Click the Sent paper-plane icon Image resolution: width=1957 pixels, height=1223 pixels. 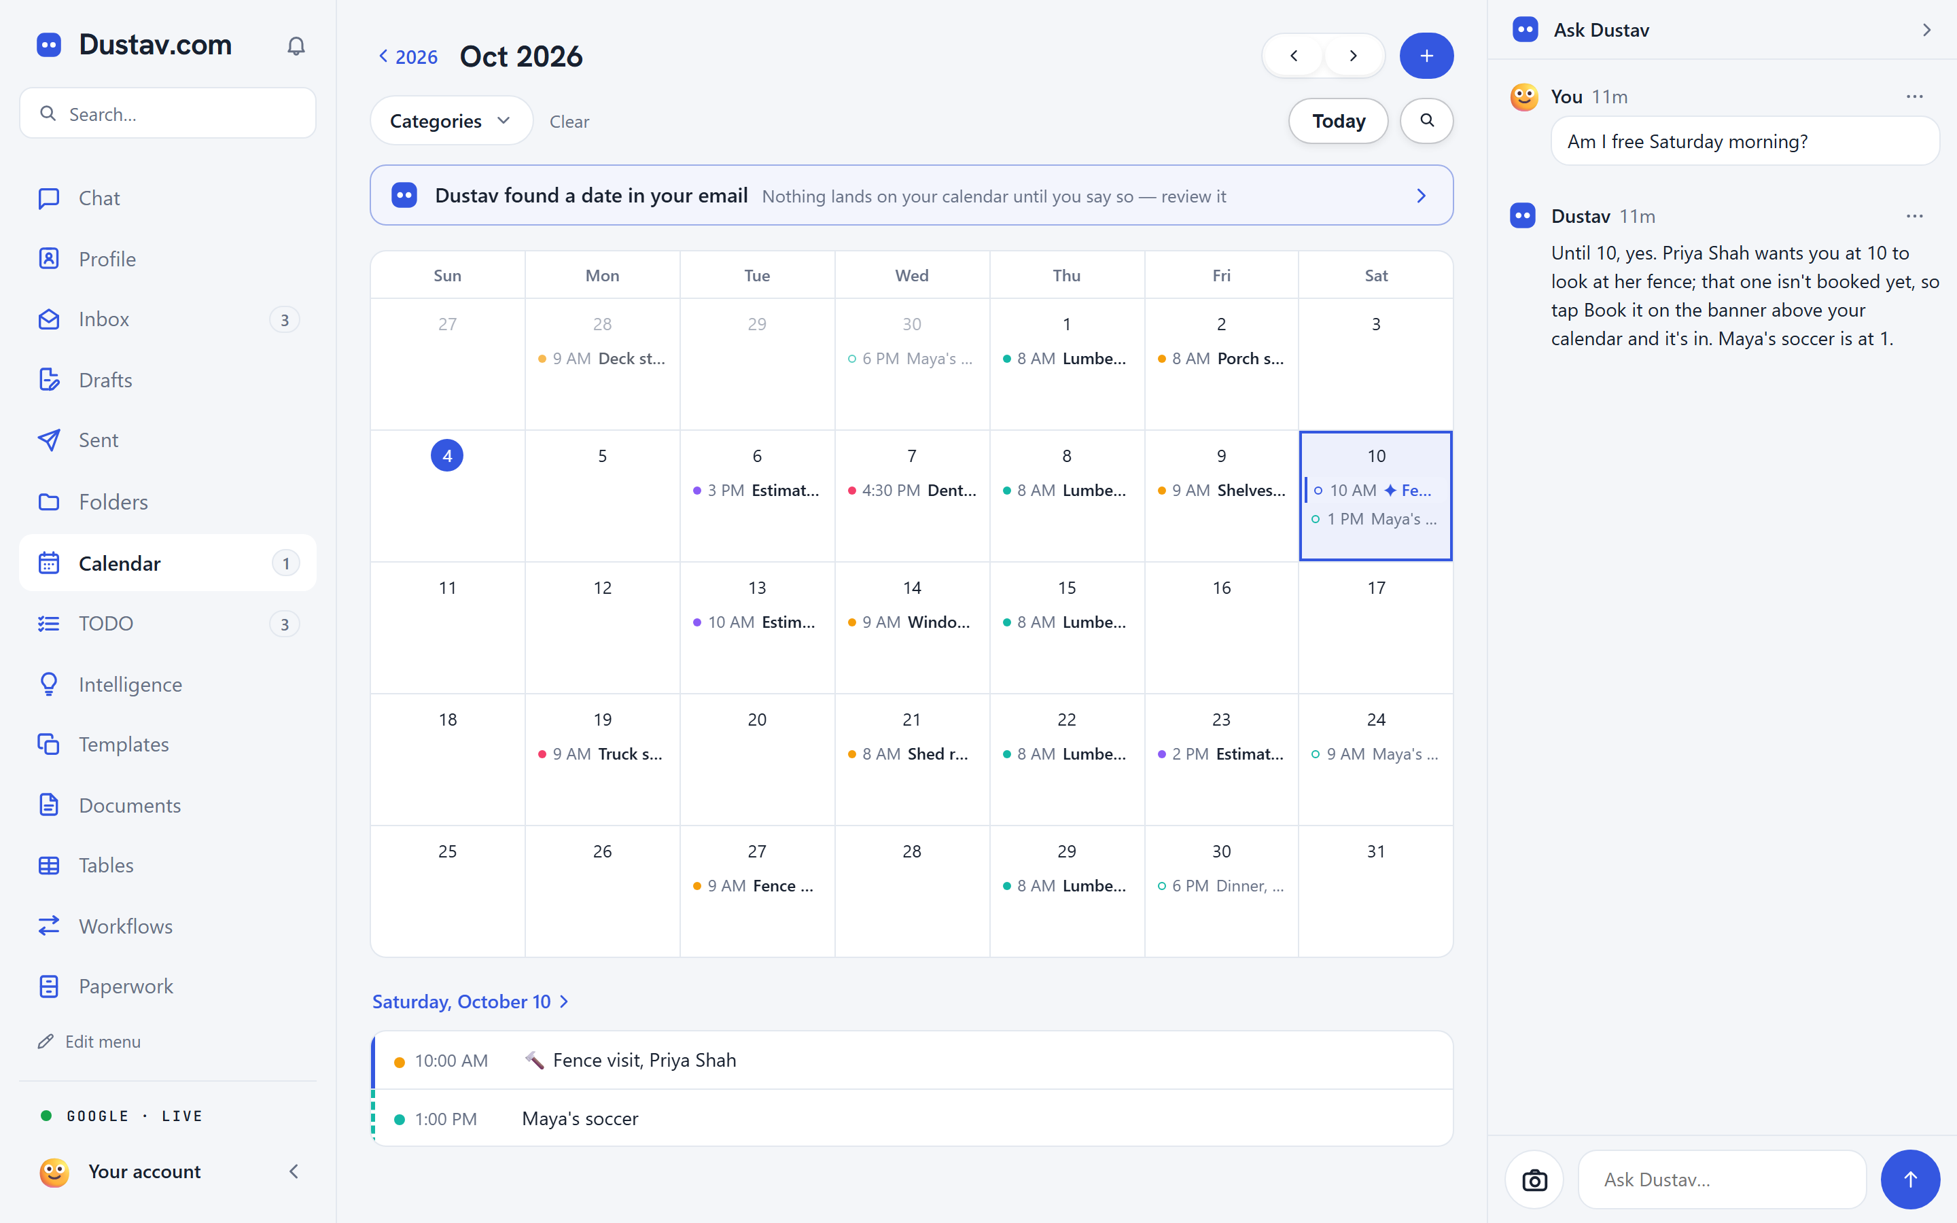click(48, 440)
